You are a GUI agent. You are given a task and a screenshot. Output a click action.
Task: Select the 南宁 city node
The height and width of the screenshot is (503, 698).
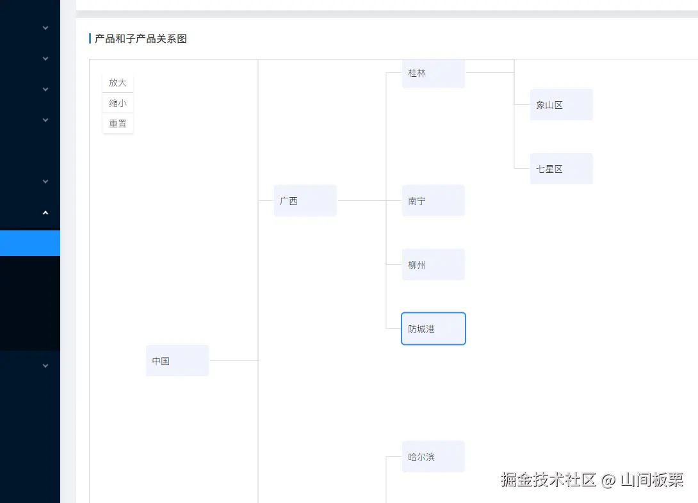click(x=433, y=200)
